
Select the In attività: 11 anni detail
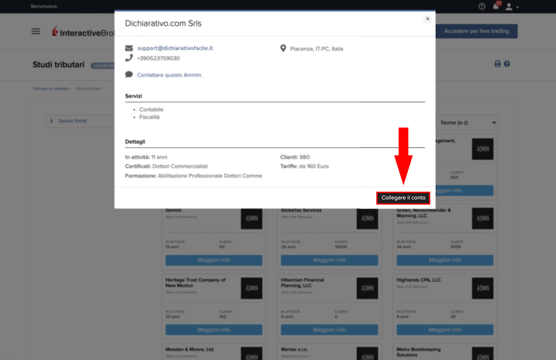click(x=146, y=157)
